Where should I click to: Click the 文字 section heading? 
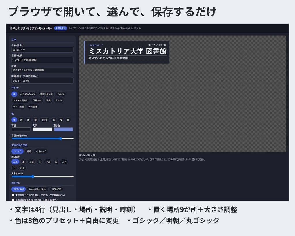point(14,40)
